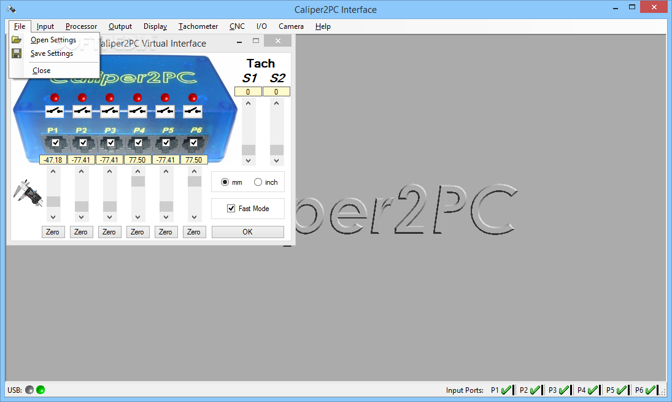The width and height of the screenshot is (672, 402).
Task: Click the gray USB status indicator
Action: (x=29, y=390)
